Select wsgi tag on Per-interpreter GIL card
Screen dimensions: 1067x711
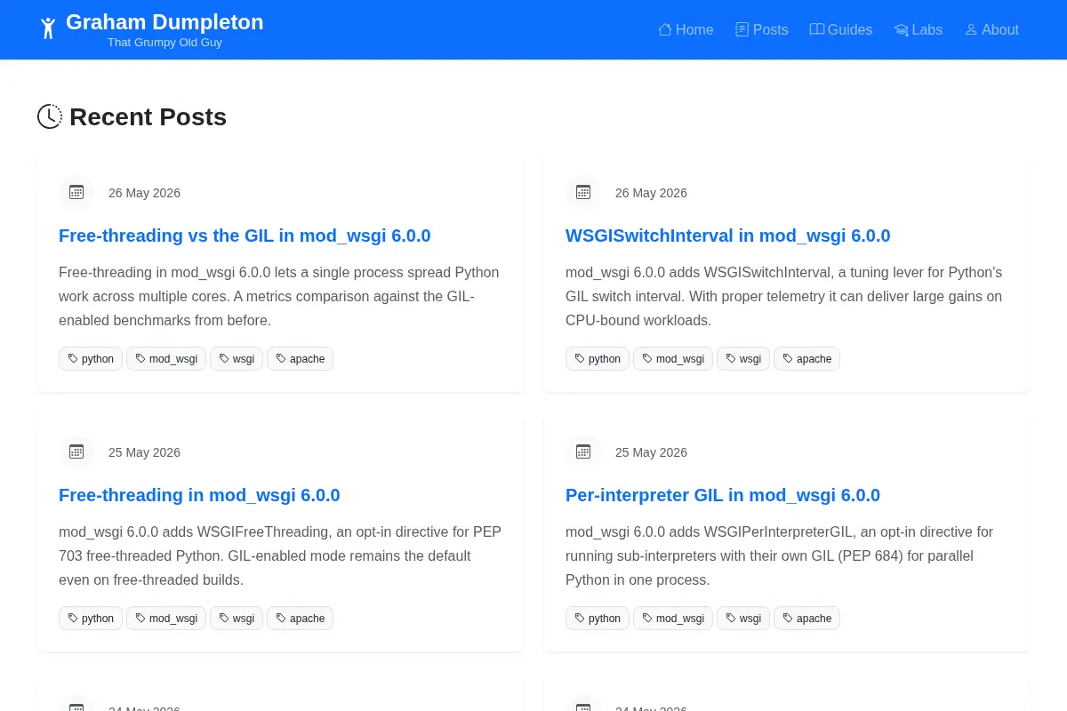(743, 618)
